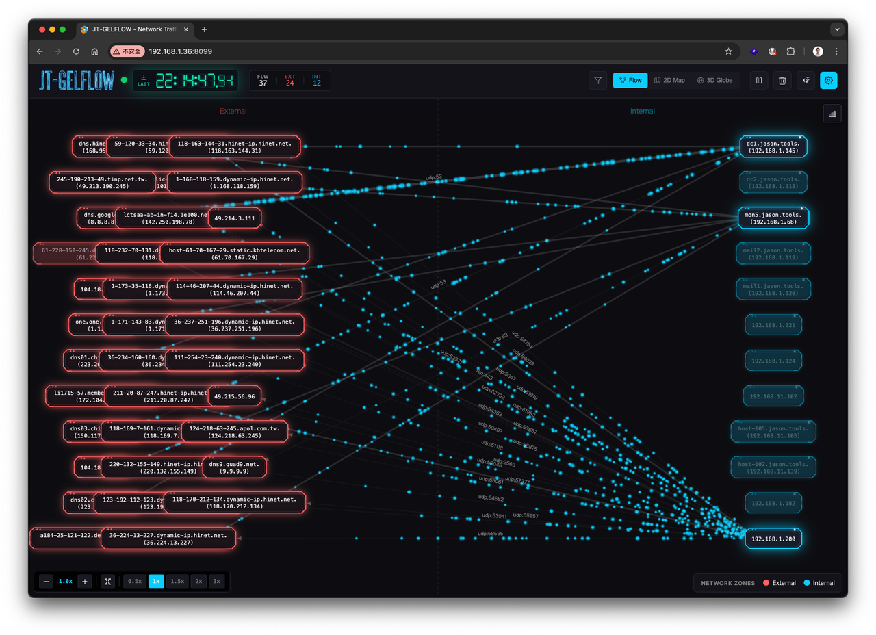Open the traffic filter funnel icon
Screen dimensions: 876x635
[x=598, y=80]
